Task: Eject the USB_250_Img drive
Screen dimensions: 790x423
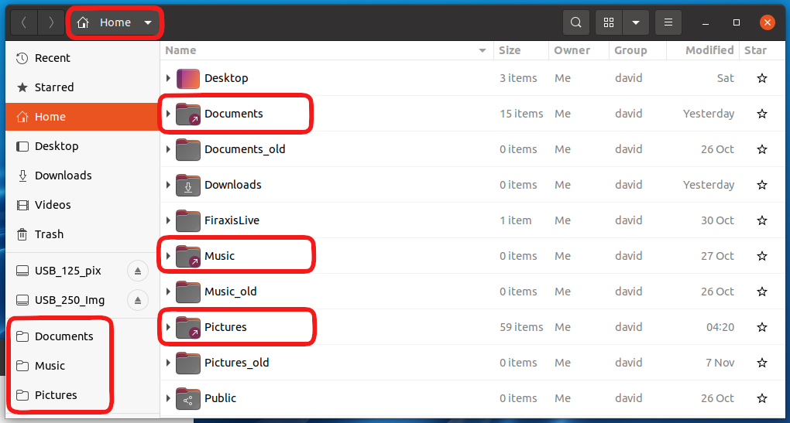Action: coord(137,300)
